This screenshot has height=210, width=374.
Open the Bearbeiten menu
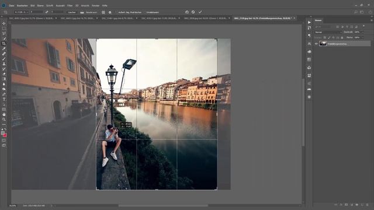pos(22,5)
